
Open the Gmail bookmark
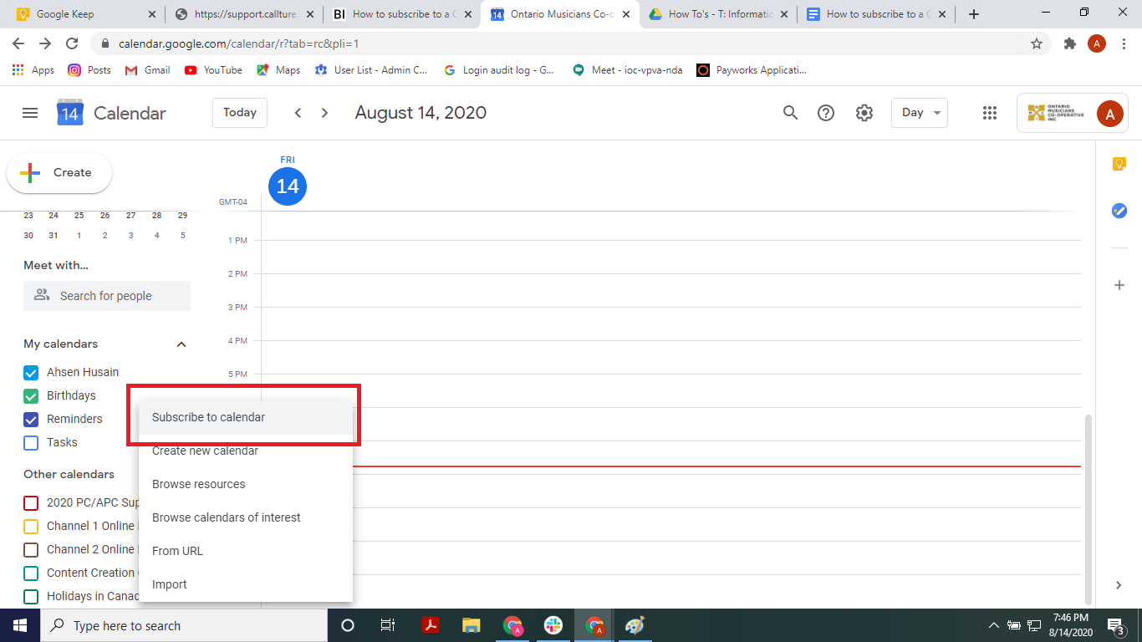[147, 70]
